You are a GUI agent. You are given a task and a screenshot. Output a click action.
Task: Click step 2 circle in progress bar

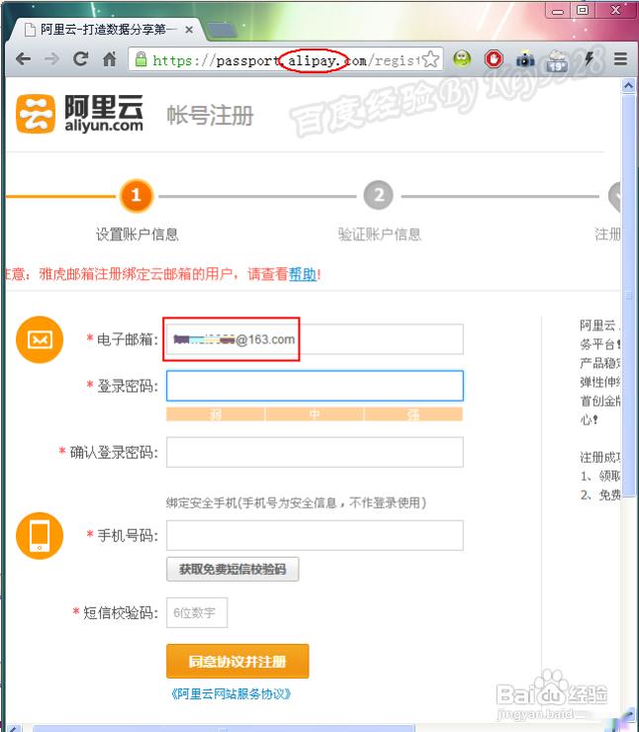pyautogui.click(x=379, y=195)
